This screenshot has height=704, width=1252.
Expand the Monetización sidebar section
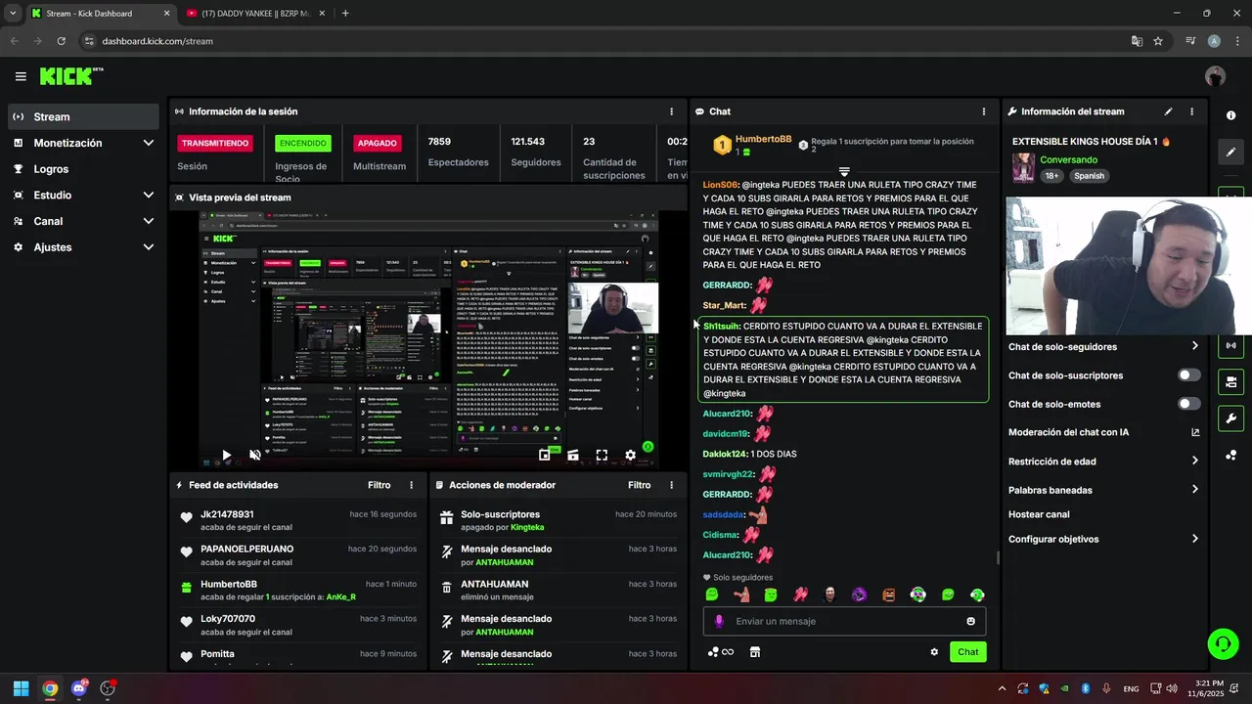(x=83, y=143)
